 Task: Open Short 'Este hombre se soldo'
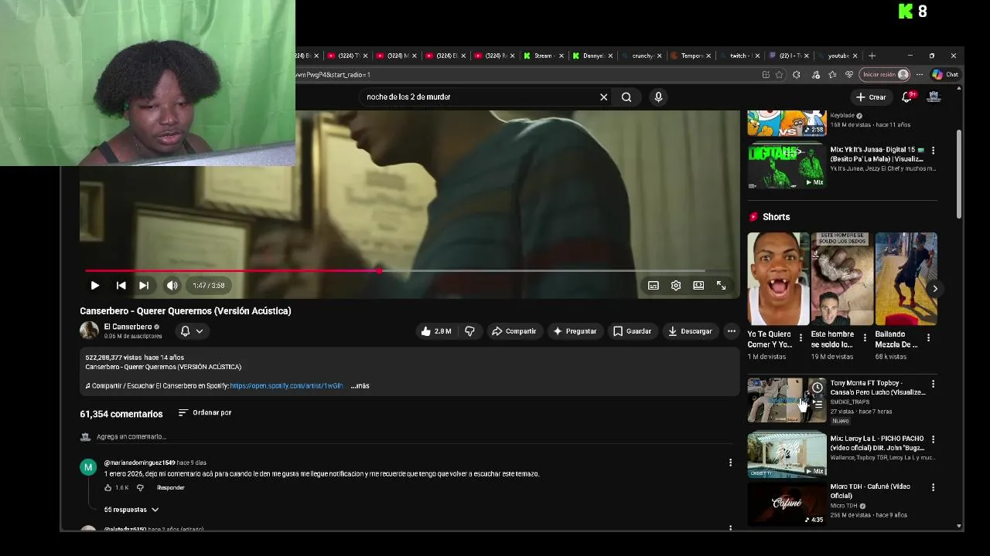click(x=841, y=279)
